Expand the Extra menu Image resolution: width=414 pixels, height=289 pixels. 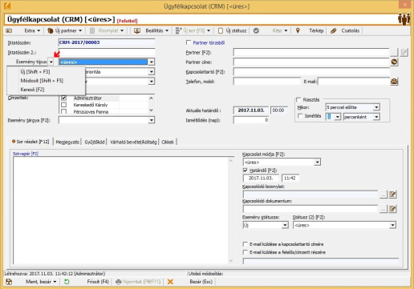click(x=32, y=30)
